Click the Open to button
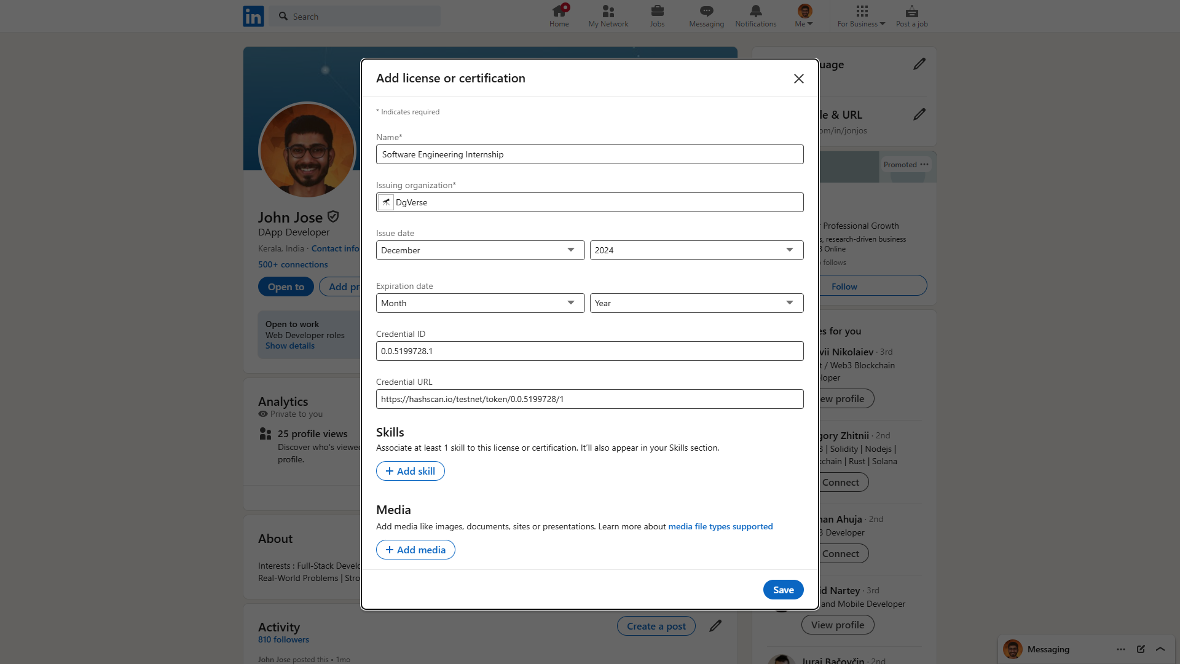This screenshot has height=664, width=1180. pyautogui.click(x=286, y=287)
